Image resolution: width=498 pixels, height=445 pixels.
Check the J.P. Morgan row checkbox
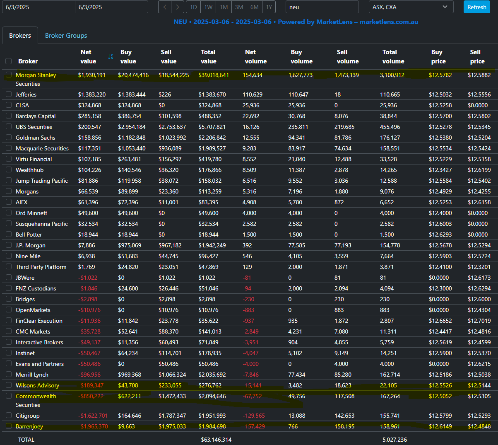[x=9, y=245]
